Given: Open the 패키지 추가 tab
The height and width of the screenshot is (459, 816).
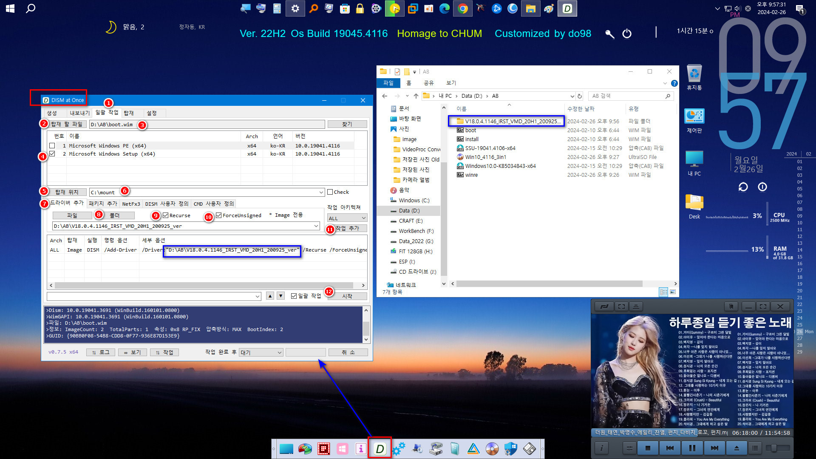Looking at the screenshot, I should coord(103,204).
